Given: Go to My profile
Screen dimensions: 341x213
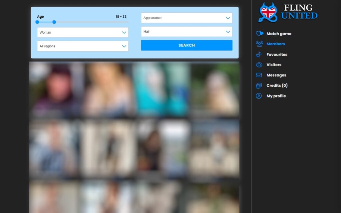Looking at the screenshot, I should click(276, 96).
